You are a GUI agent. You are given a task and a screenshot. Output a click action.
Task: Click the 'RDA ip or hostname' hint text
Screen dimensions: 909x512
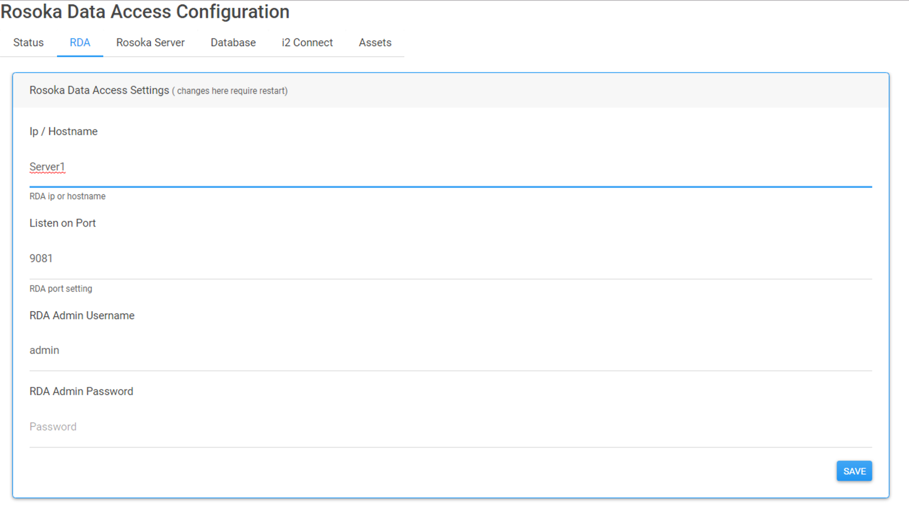[x=67, y=197]
